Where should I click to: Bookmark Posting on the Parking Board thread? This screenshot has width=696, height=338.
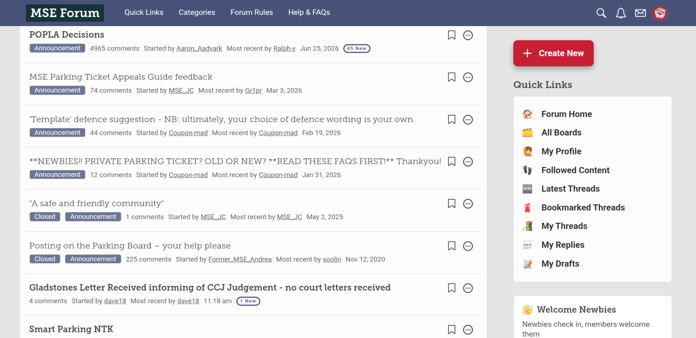coord(452,246)
